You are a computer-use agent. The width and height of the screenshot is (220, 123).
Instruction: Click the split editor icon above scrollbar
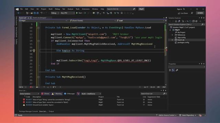[166, 20]
